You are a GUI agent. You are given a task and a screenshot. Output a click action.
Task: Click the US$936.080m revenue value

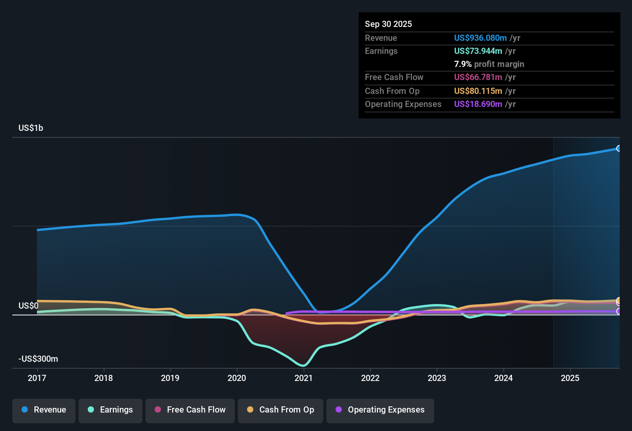(x=480, y=38)
